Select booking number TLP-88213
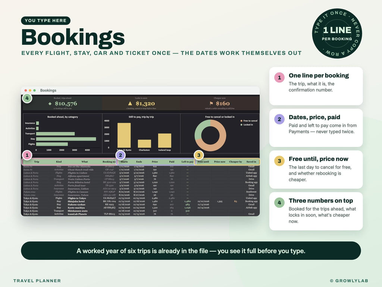 [109, 214]
